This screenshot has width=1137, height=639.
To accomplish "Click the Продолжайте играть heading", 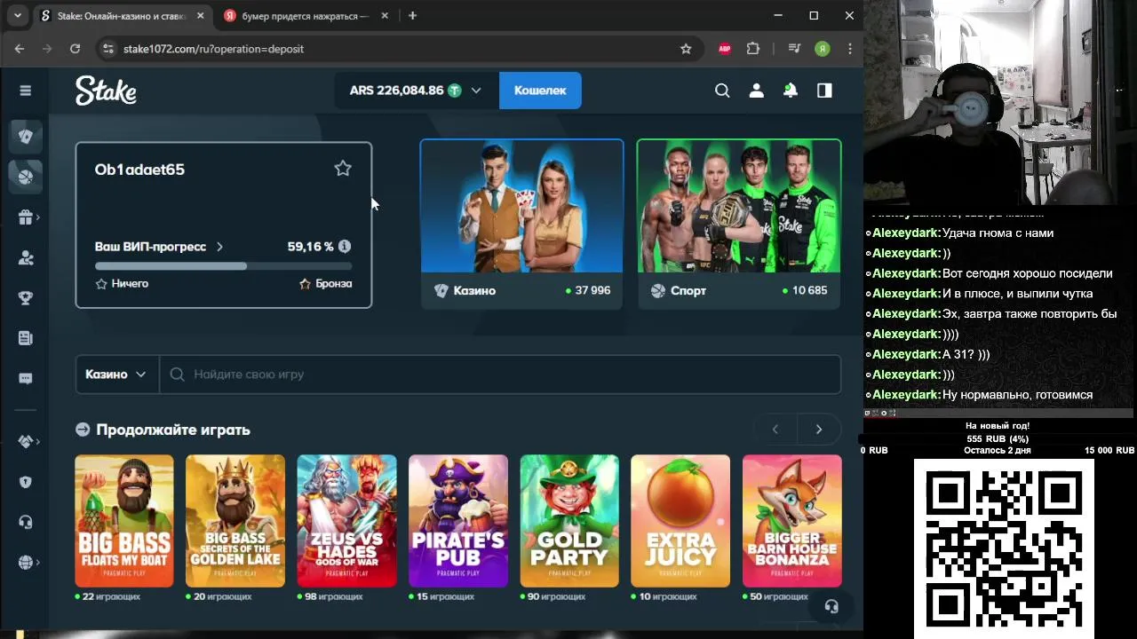I will 173,430.
